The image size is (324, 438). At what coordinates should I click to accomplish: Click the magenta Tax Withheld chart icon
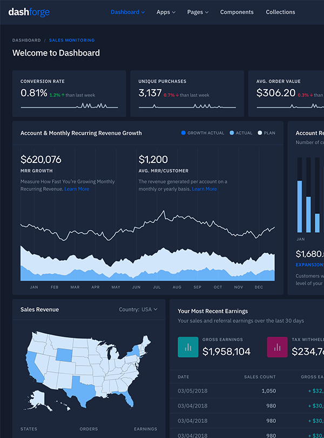click(278, 347)
